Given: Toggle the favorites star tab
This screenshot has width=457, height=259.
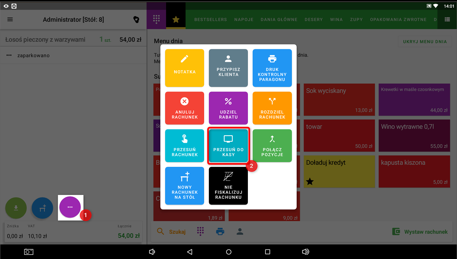Looking at the screenshot, I should click(176, 20).
